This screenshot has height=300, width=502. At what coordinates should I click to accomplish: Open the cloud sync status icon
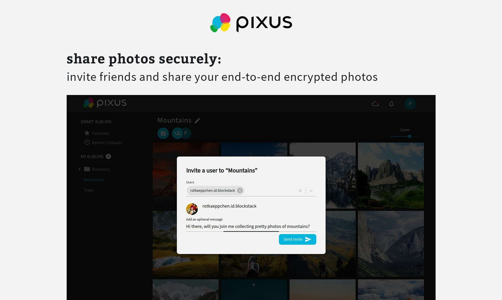click(375, 103)
